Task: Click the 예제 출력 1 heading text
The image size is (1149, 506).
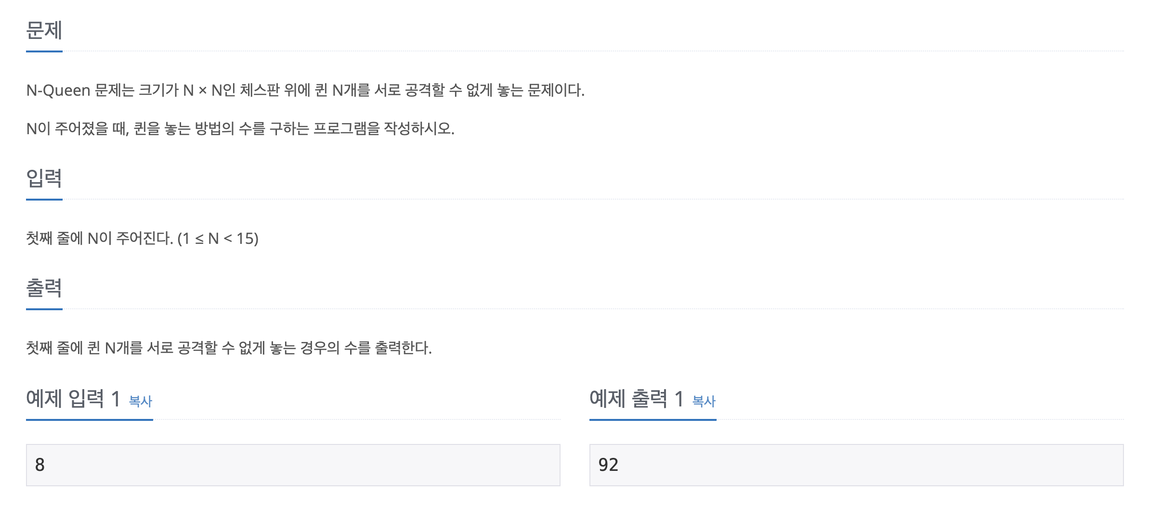Action: (636, 399)
